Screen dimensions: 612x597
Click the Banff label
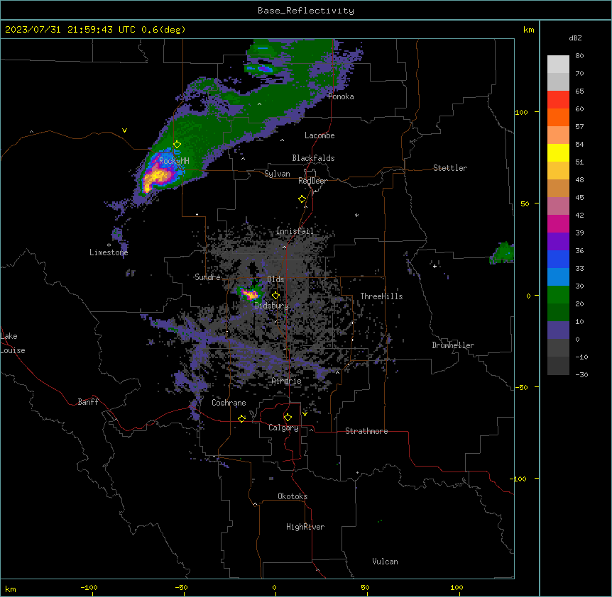click(x=88, y=402)
